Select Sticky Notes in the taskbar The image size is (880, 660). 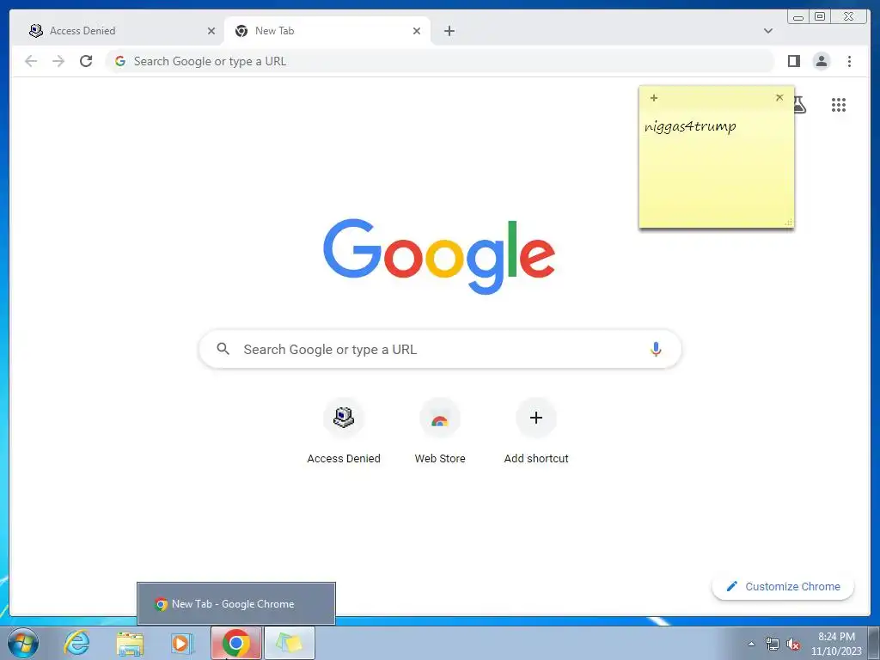[x=289, y=643]
